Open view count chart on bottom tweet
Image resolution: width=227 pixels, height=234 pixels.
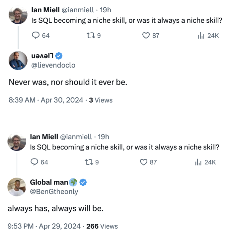tap(198, 162)
